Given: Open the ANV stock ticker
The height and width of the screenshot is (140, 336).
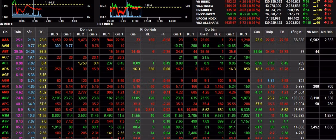Looking at the screenshot, I should tap(5, 98).
